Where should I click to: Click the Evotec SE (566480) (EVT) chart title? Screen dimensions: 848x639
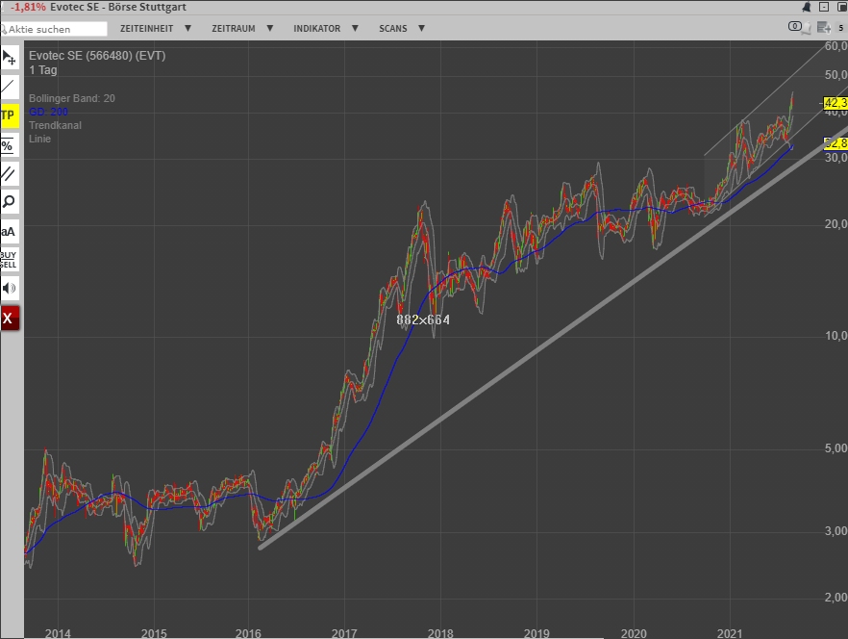pyautogui.click(x=97, y=56)
